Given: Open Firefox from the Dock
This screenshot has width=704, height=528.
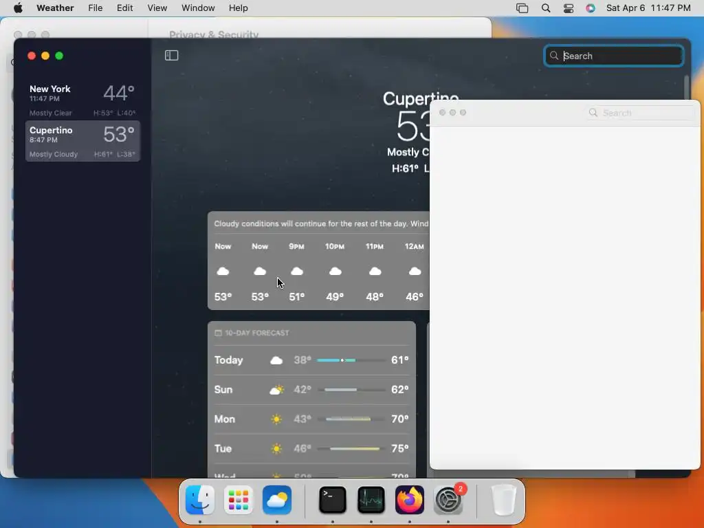Looking at the screenshot, I should tap(410, 500).
